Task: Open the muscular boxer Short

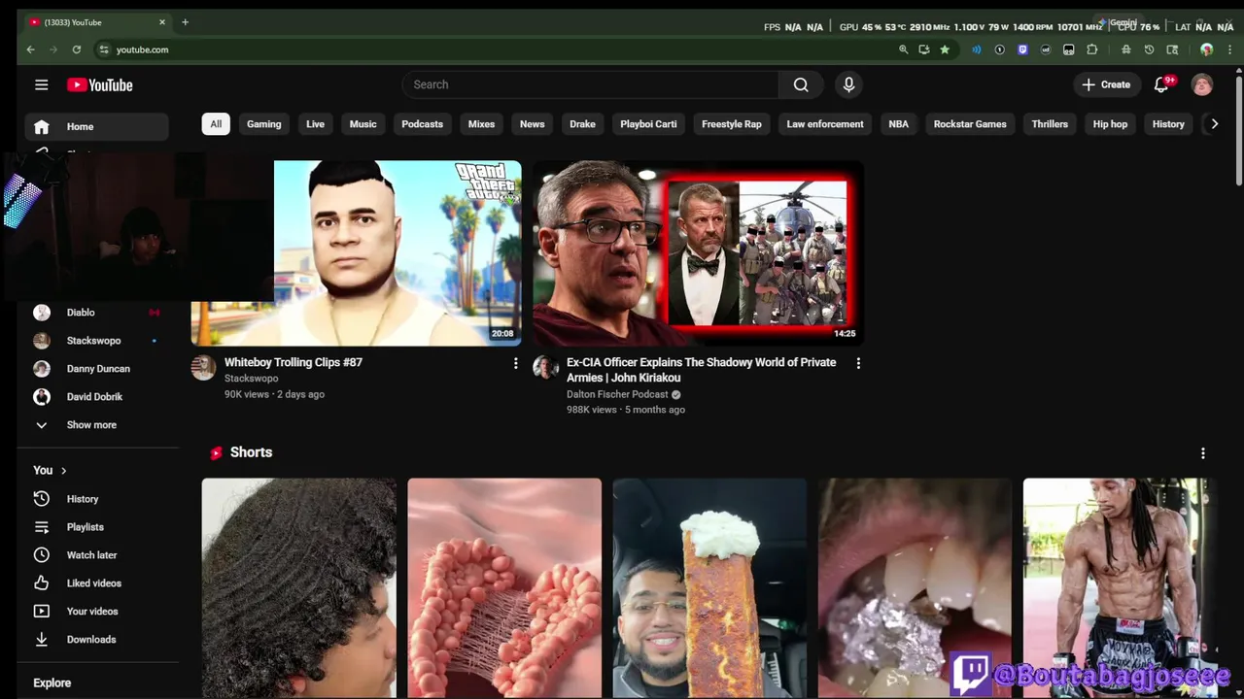Action: (1119, 587)
